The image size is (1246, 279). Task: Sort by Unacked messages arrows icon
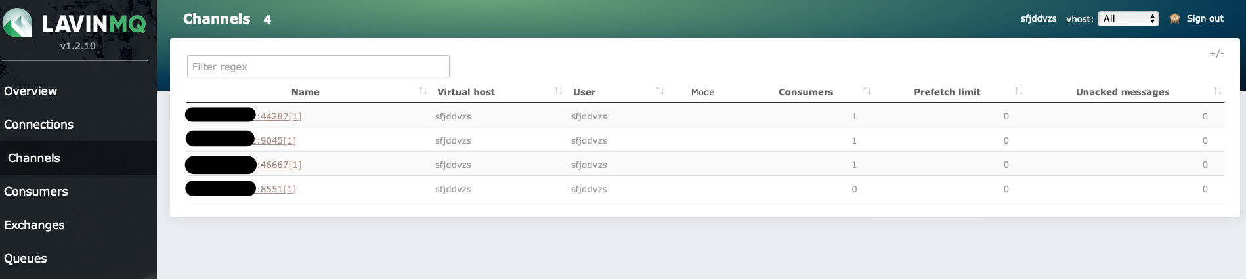pyautogui.click(x=1218, y=91)
